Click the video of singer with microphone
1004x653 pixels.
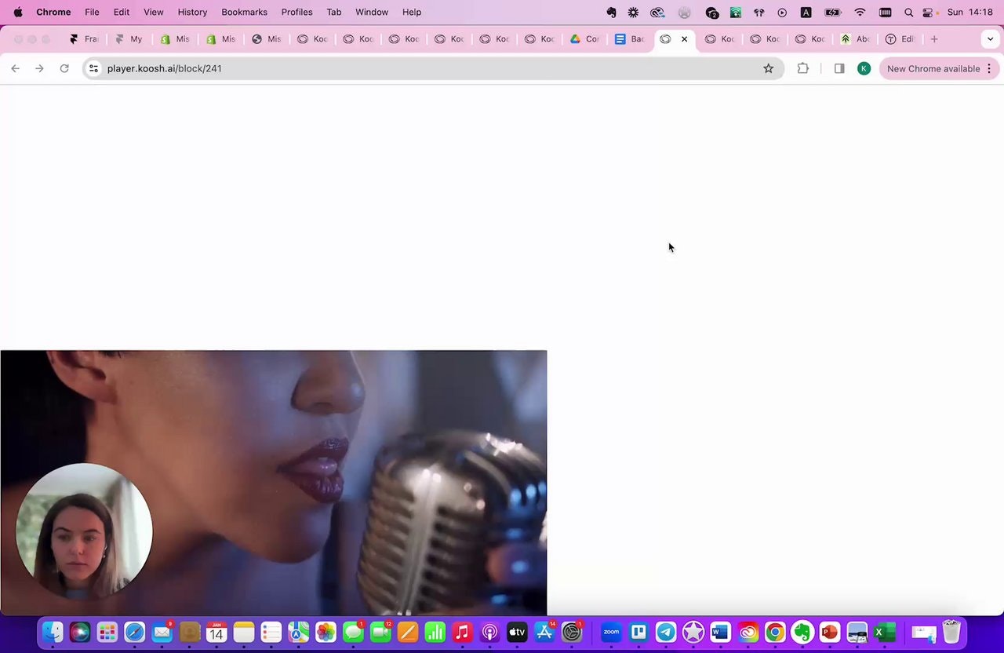[x=274, y=483]
